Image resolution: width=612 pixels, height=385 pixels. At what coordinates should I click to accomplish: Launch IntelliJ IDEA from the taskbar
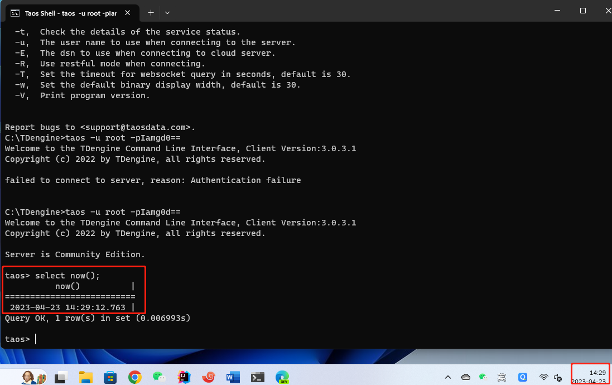(183, 377)
